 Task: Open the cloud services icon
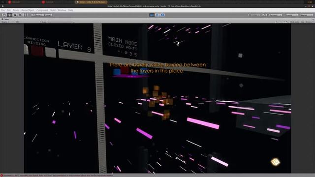[x=265, y=15]
